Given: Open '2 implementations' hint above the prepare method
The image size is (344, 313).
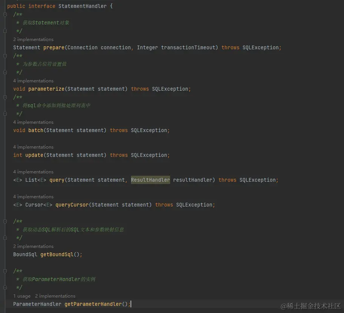Looking at the screenshot, I should (33, 40).
